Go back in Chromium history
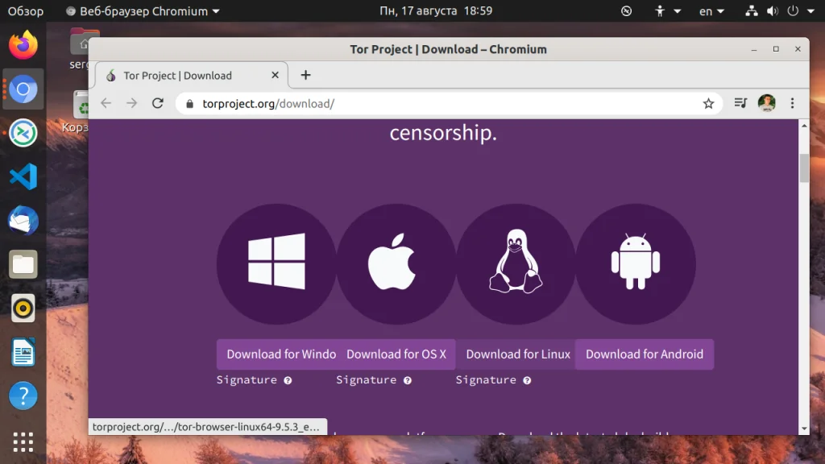The height and width of the screenshot is (464, 825). pos(106,103)
